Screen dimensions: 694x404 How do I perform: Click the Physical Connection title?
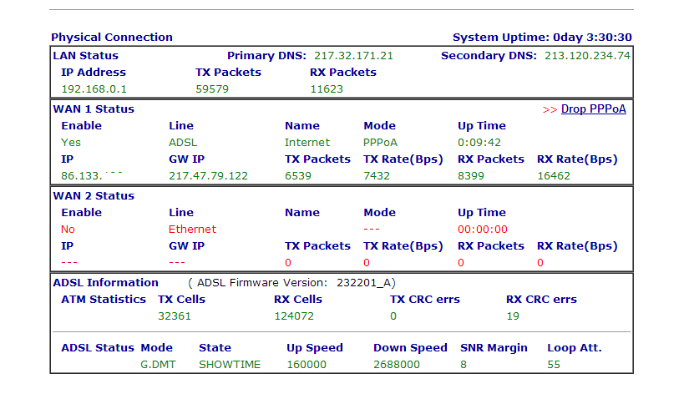click(x=112, y=38)
